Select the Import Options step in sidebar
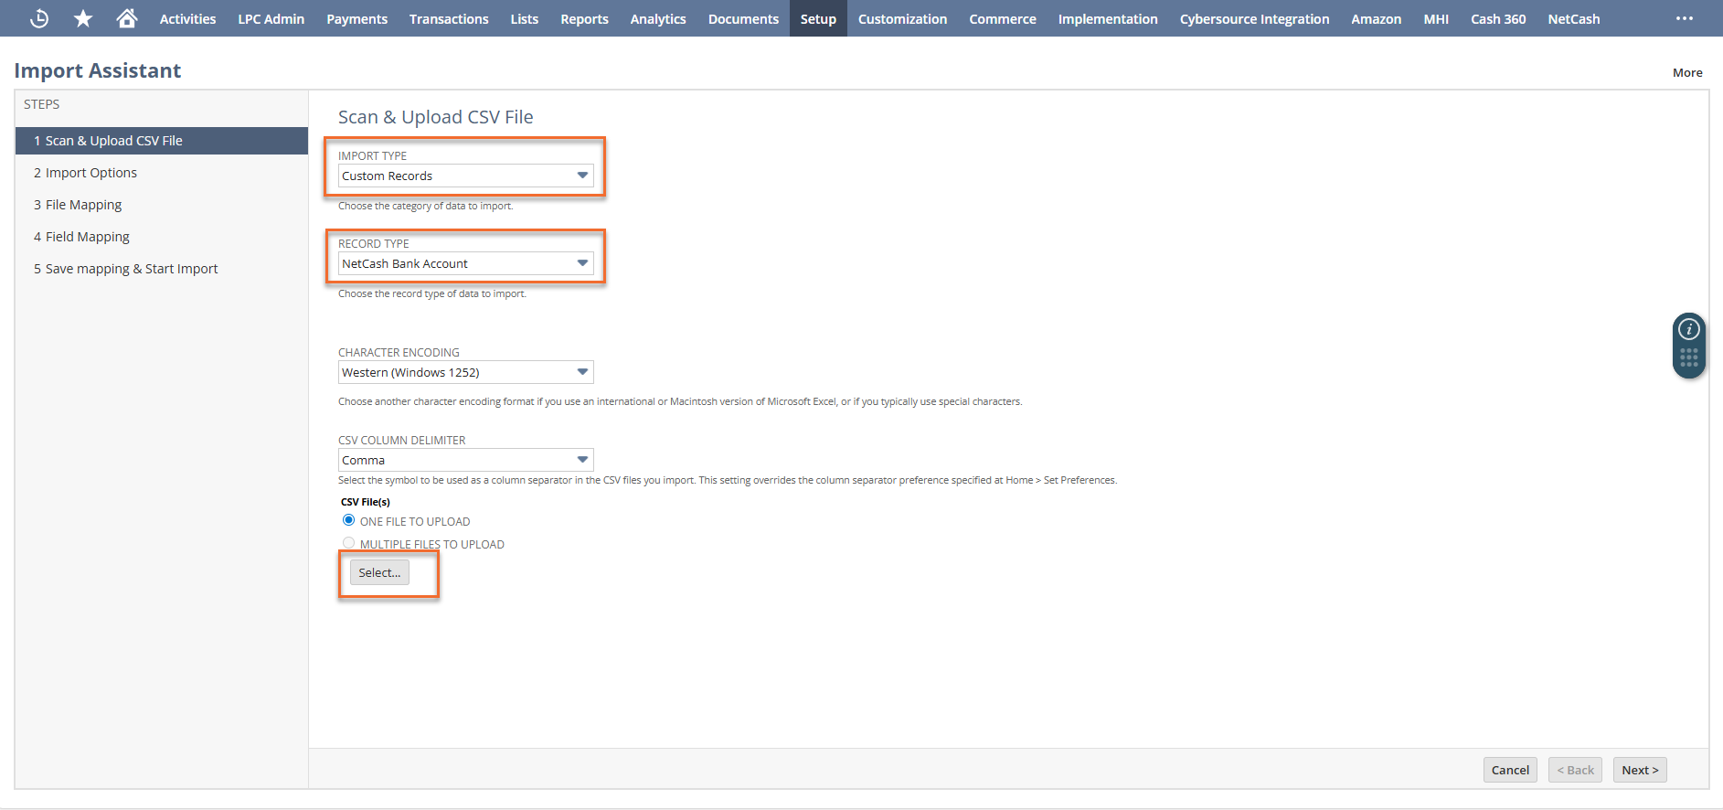Viewport: 1723px width, 810px height. point(91,173)
